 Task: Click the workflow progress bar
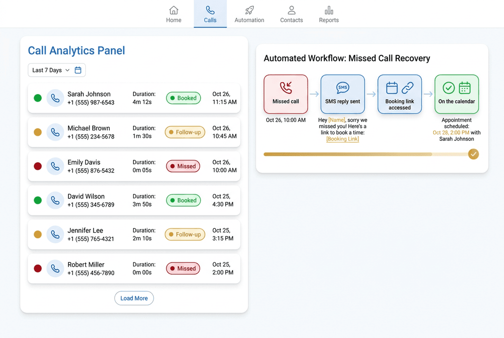coord(365,154)
